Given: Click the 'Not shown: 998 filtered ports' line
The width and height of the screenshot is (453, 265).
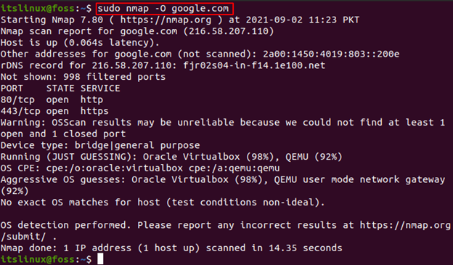Looking at the screenshot, I should tap(83, 77).
